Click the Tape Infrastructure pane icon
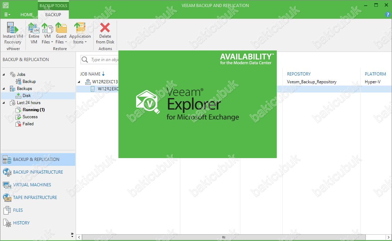 (7, 198)
